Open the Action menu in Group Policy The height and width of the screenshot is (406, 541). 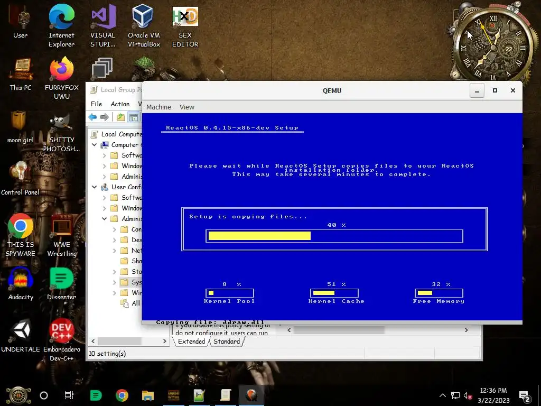[x=120, y=104]
